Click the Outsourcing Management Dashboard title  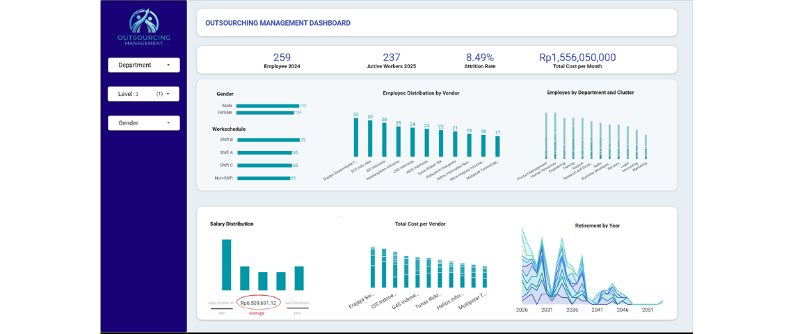click(278, 23)
